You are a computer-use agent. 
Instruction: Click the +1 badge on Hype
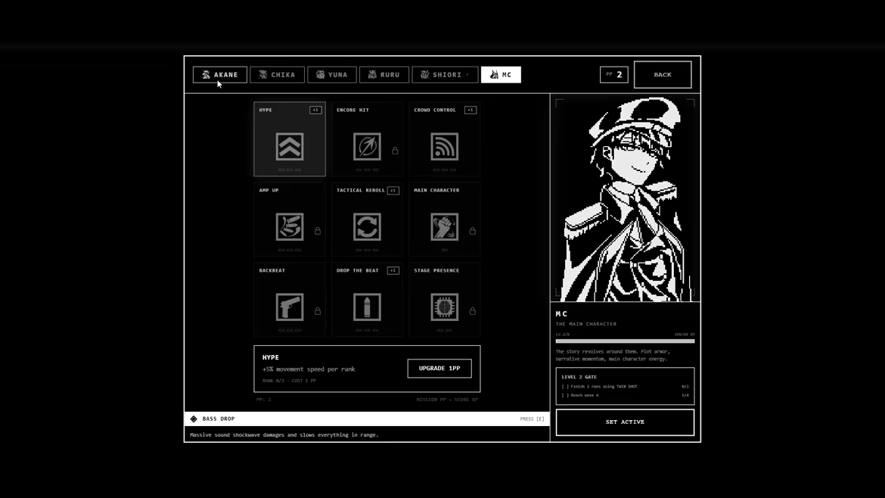point(315,110)
